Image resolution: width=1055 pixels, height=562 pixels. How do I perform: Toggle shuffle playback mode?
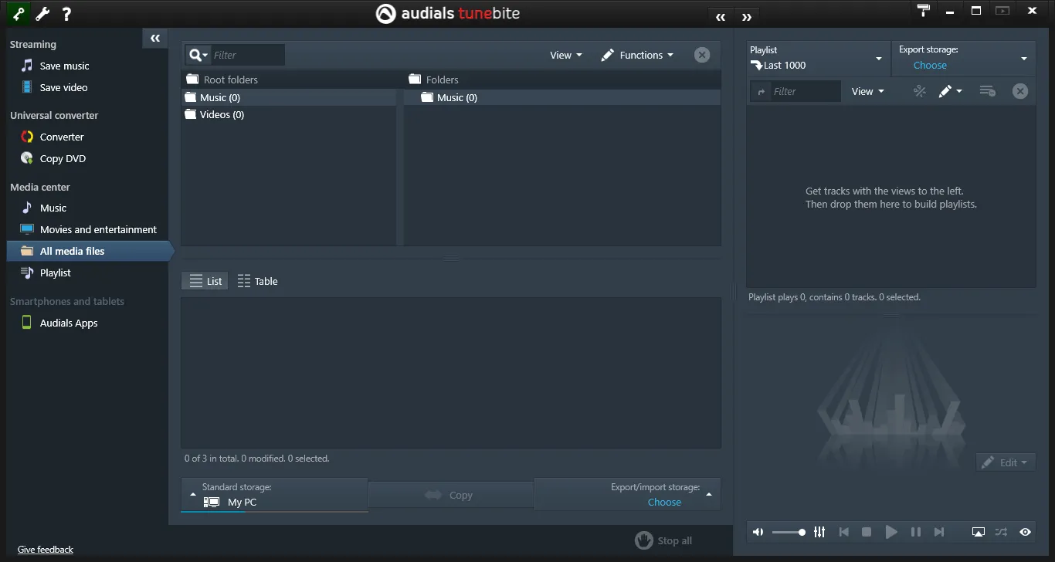coord(1002,532)
